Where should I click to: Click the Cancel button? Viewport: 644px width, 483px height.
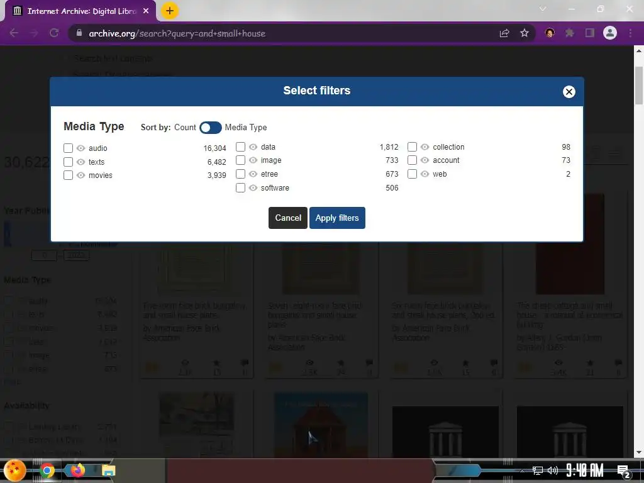(288, 218)
